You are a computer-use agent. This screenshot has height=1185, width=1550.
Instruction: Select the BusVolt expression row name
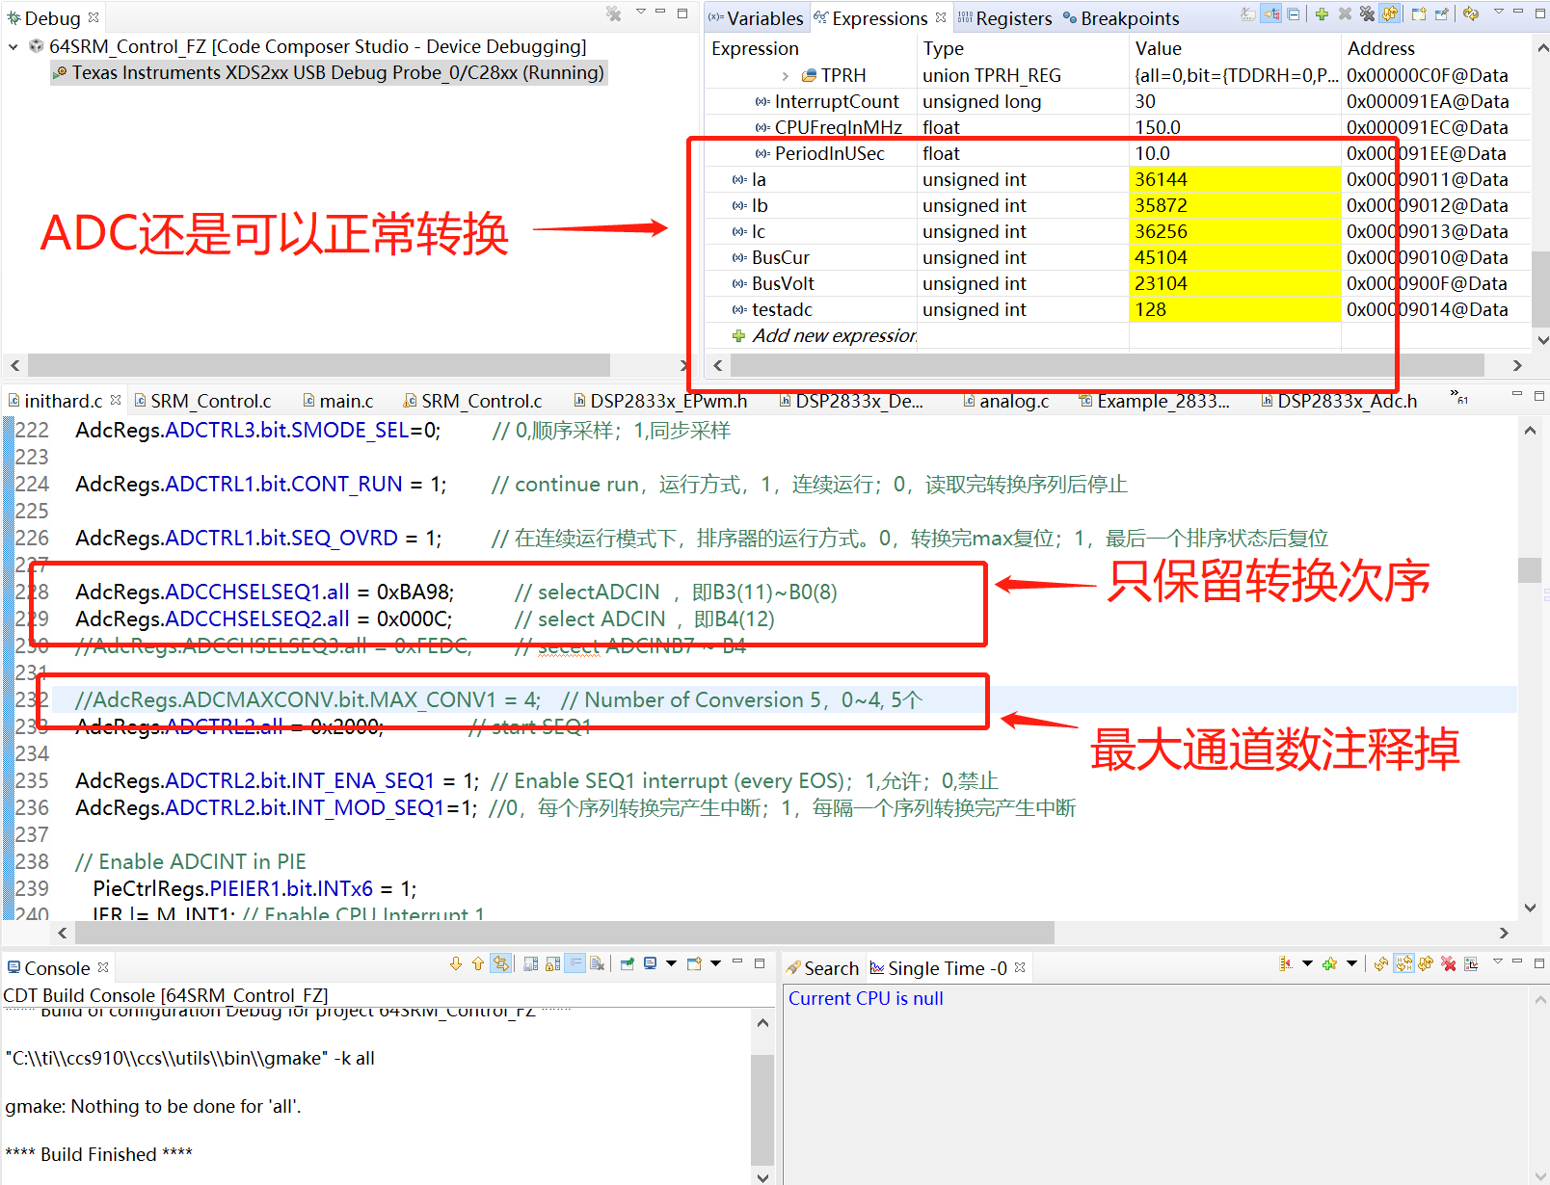click(783, 283)
